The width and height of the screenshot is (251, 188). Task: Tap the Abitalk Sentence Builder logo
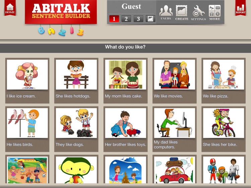[61, 12]
